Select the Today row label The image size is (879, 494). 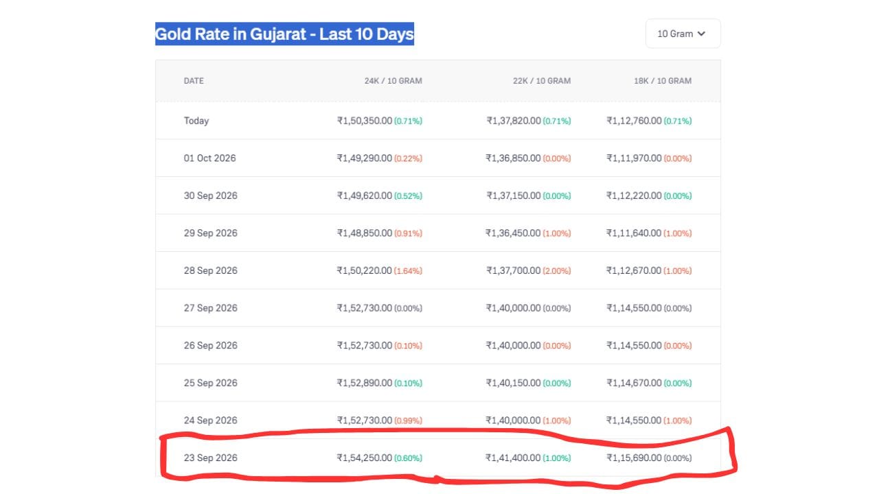[x=196, y=121]
